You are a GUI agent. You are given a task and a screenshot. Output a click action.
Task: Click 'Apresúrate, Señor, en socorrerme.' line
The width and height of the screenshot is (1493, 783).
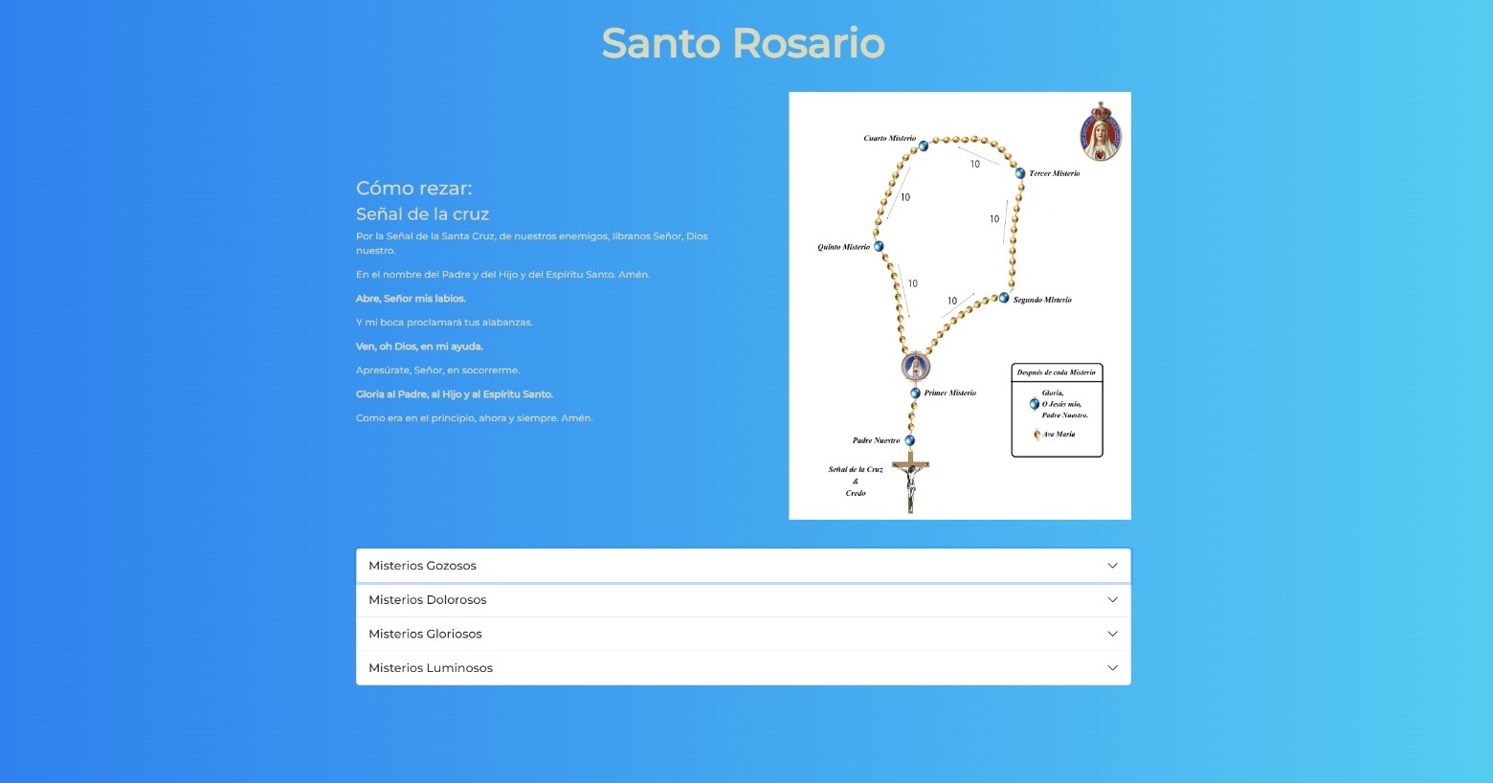coord(438,370)
